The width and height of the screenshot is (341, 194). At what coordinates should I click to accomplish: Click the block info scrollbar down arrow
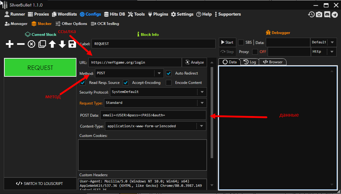click(212, 185)
